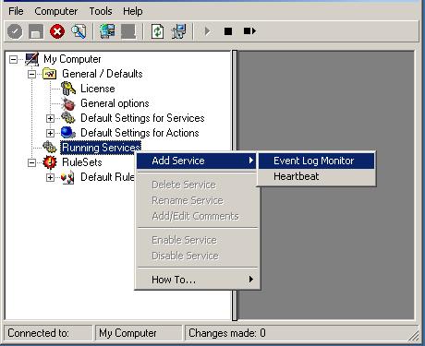Image resolution: width=425 pixels, height=346 pixels.
Task: Open the Tools menu
Action: [101, 11]
